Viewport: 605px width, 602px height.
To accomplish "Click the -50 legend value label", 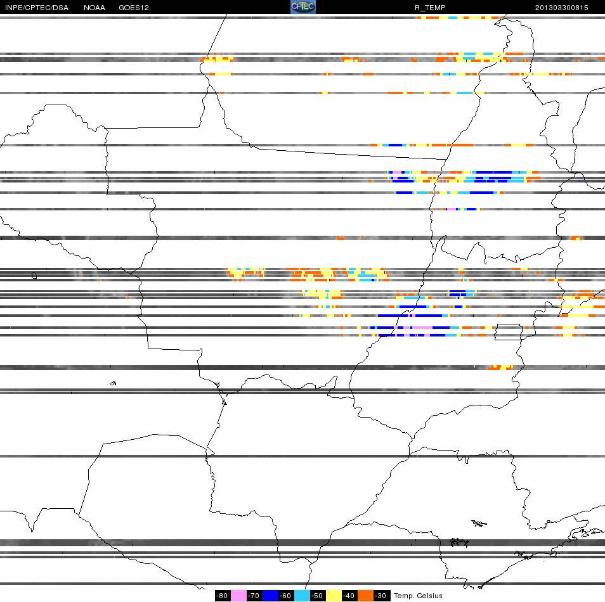I will pos(317,596).
